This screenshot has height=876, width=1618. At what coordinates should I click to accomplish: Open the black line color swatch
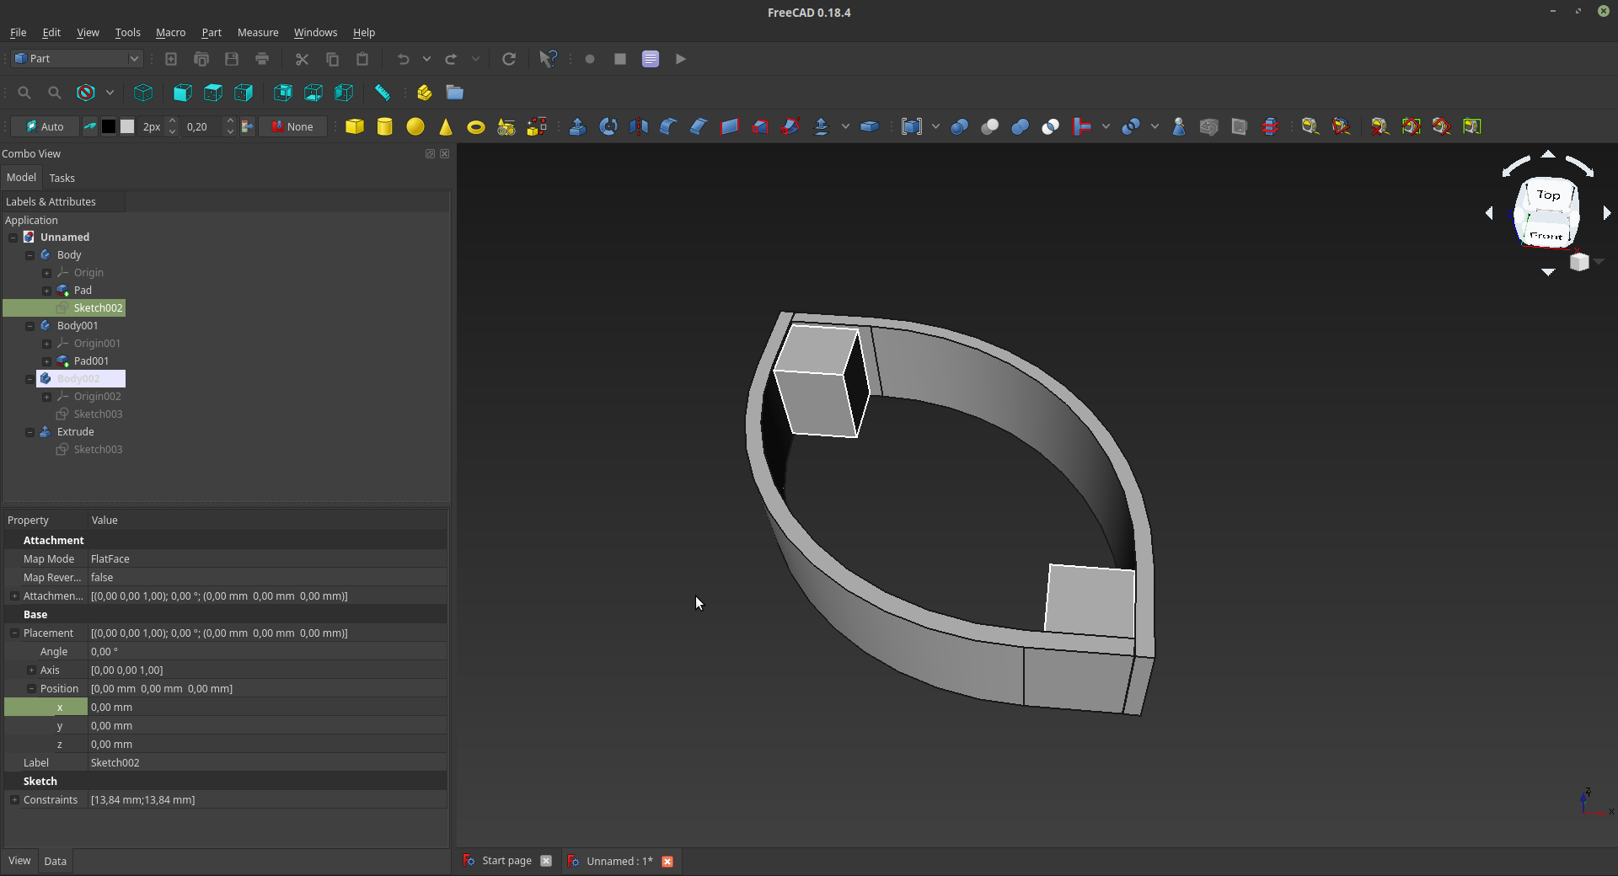(109, 126)
